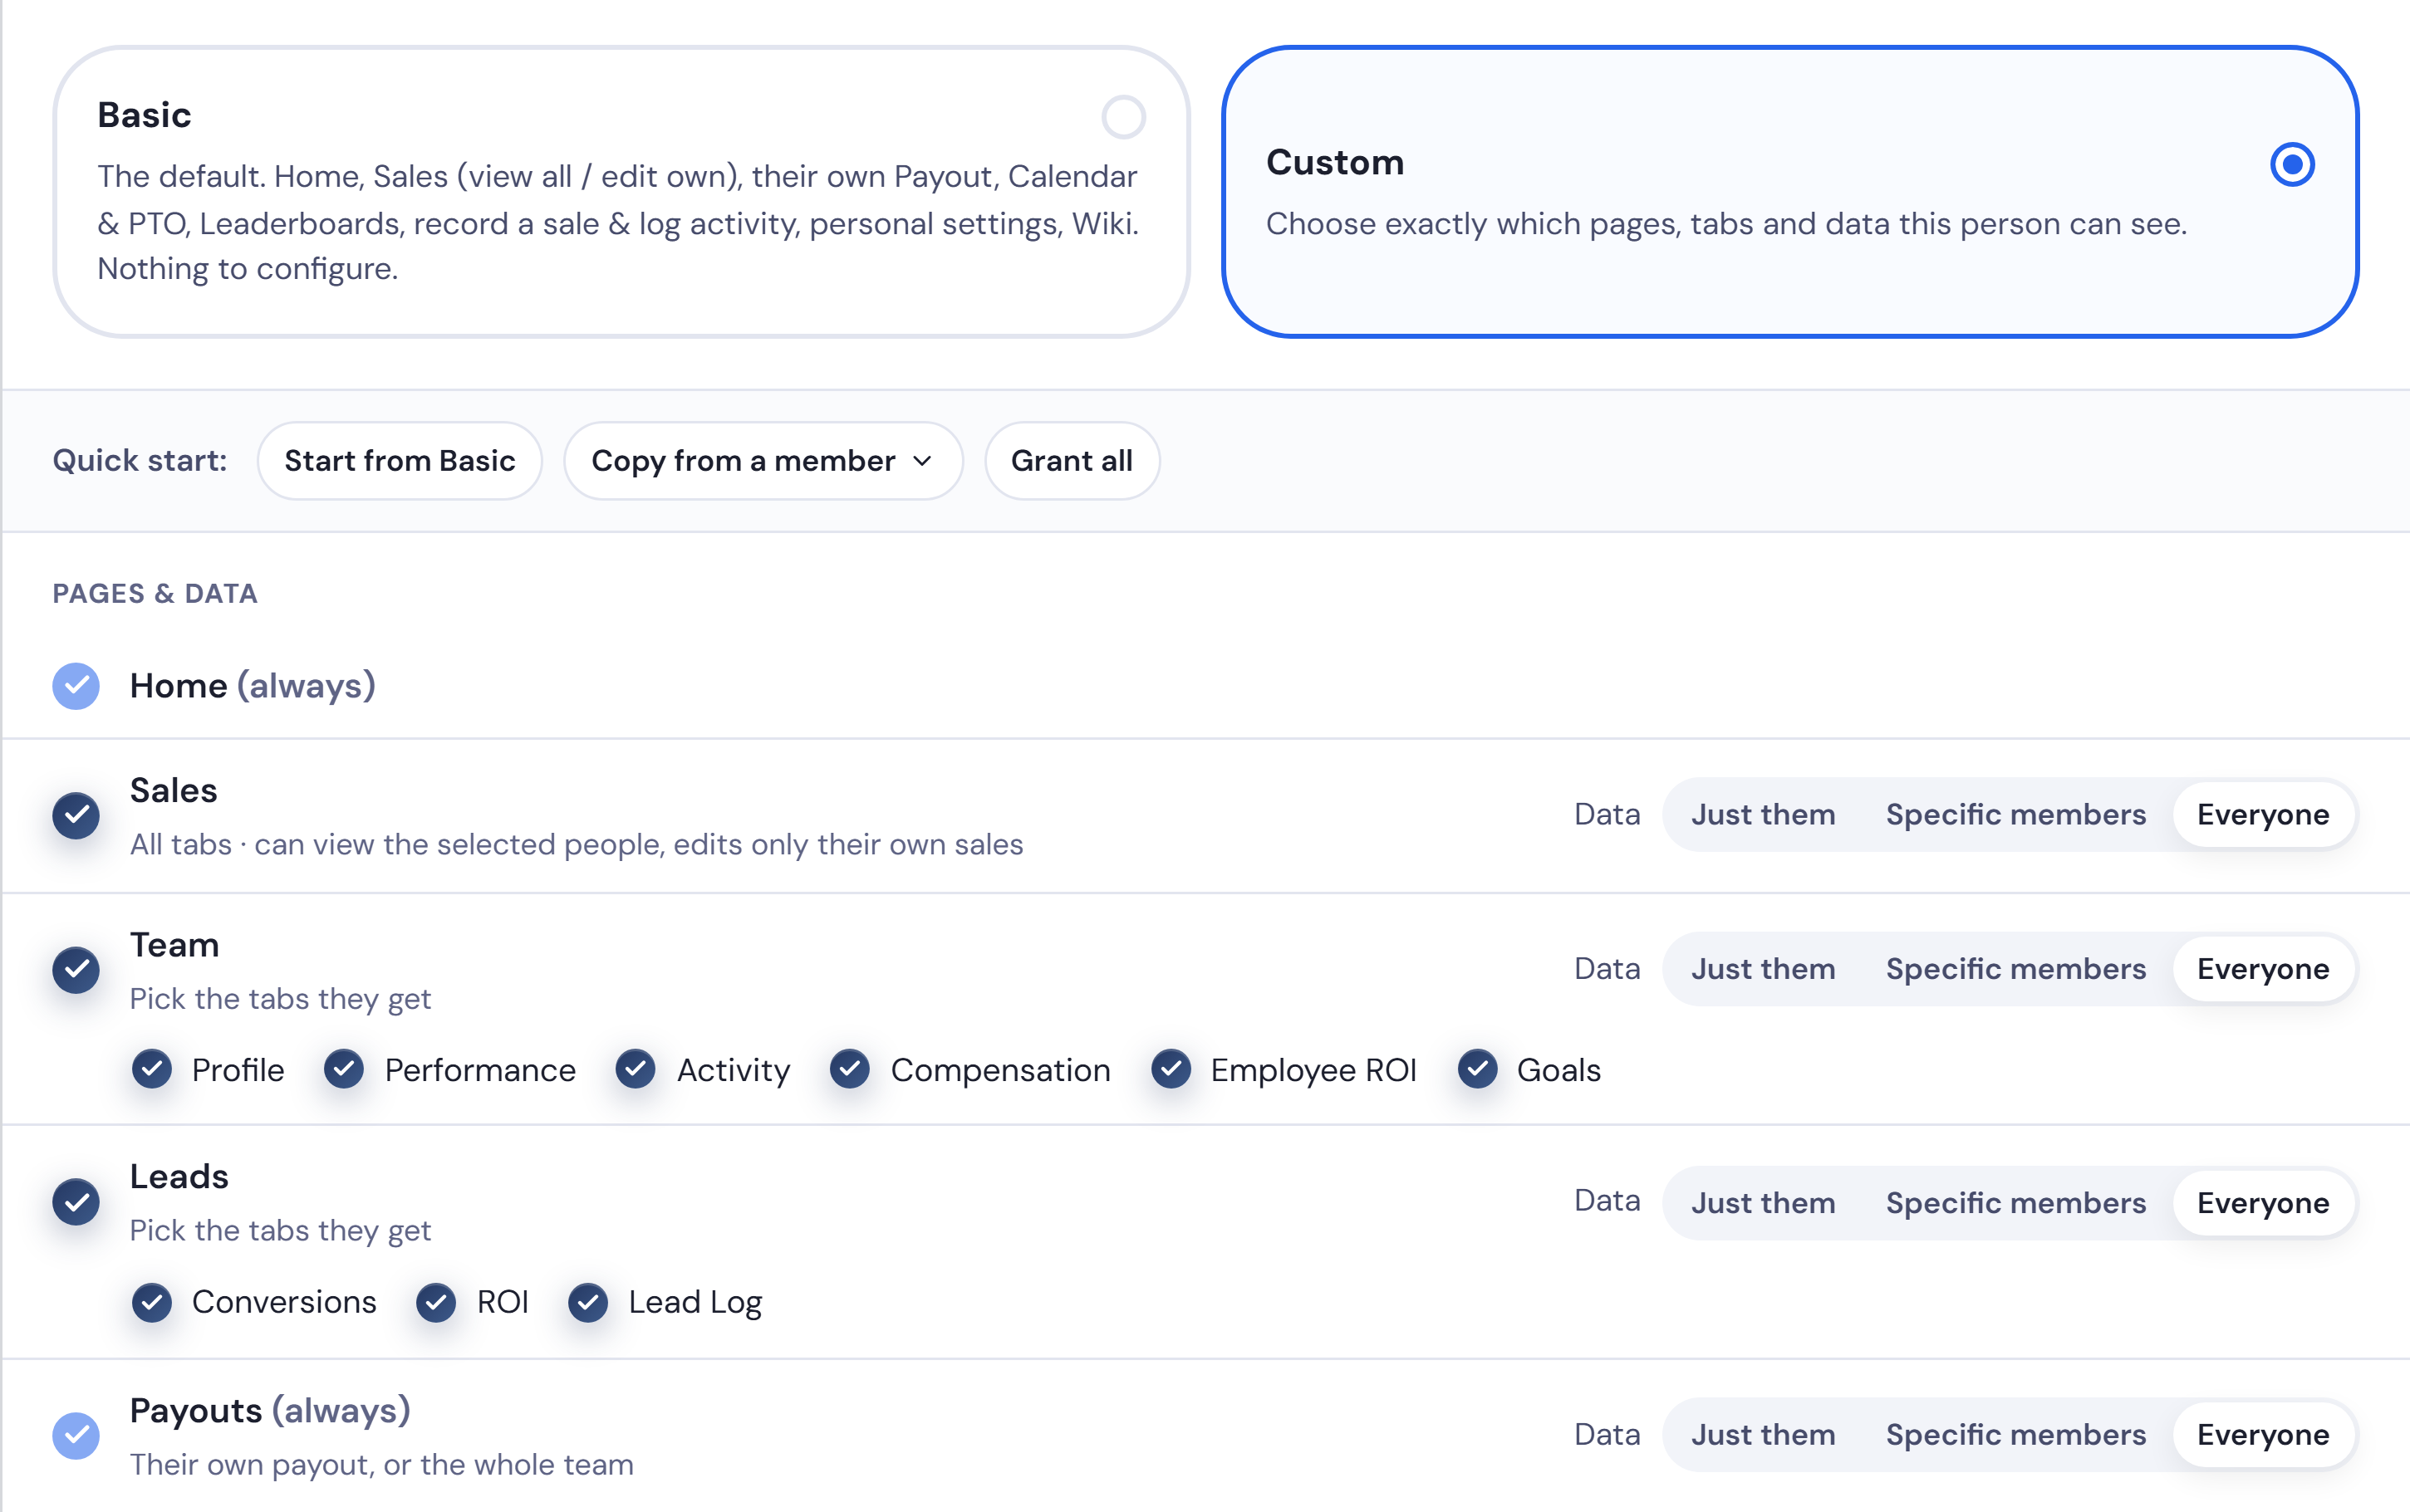This screenshot has width=2410, height=1512.
Task: Set Payouts data to Just them
Action: tap(1763, 1435)
